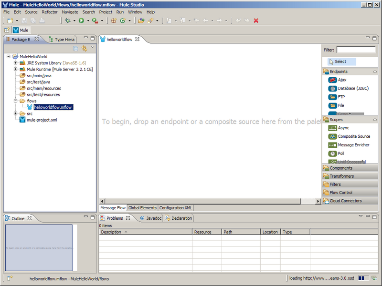Select src/main/java source folder

[39, 76]
